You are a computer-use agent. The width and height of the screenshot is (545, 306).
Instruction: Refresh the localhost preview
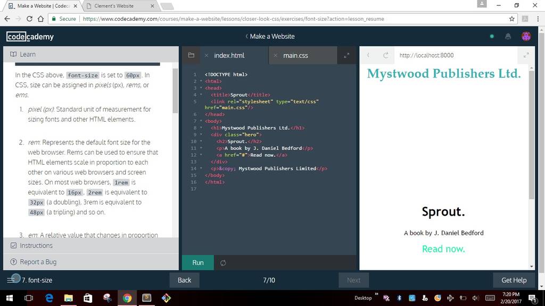(x=385, y=55)
